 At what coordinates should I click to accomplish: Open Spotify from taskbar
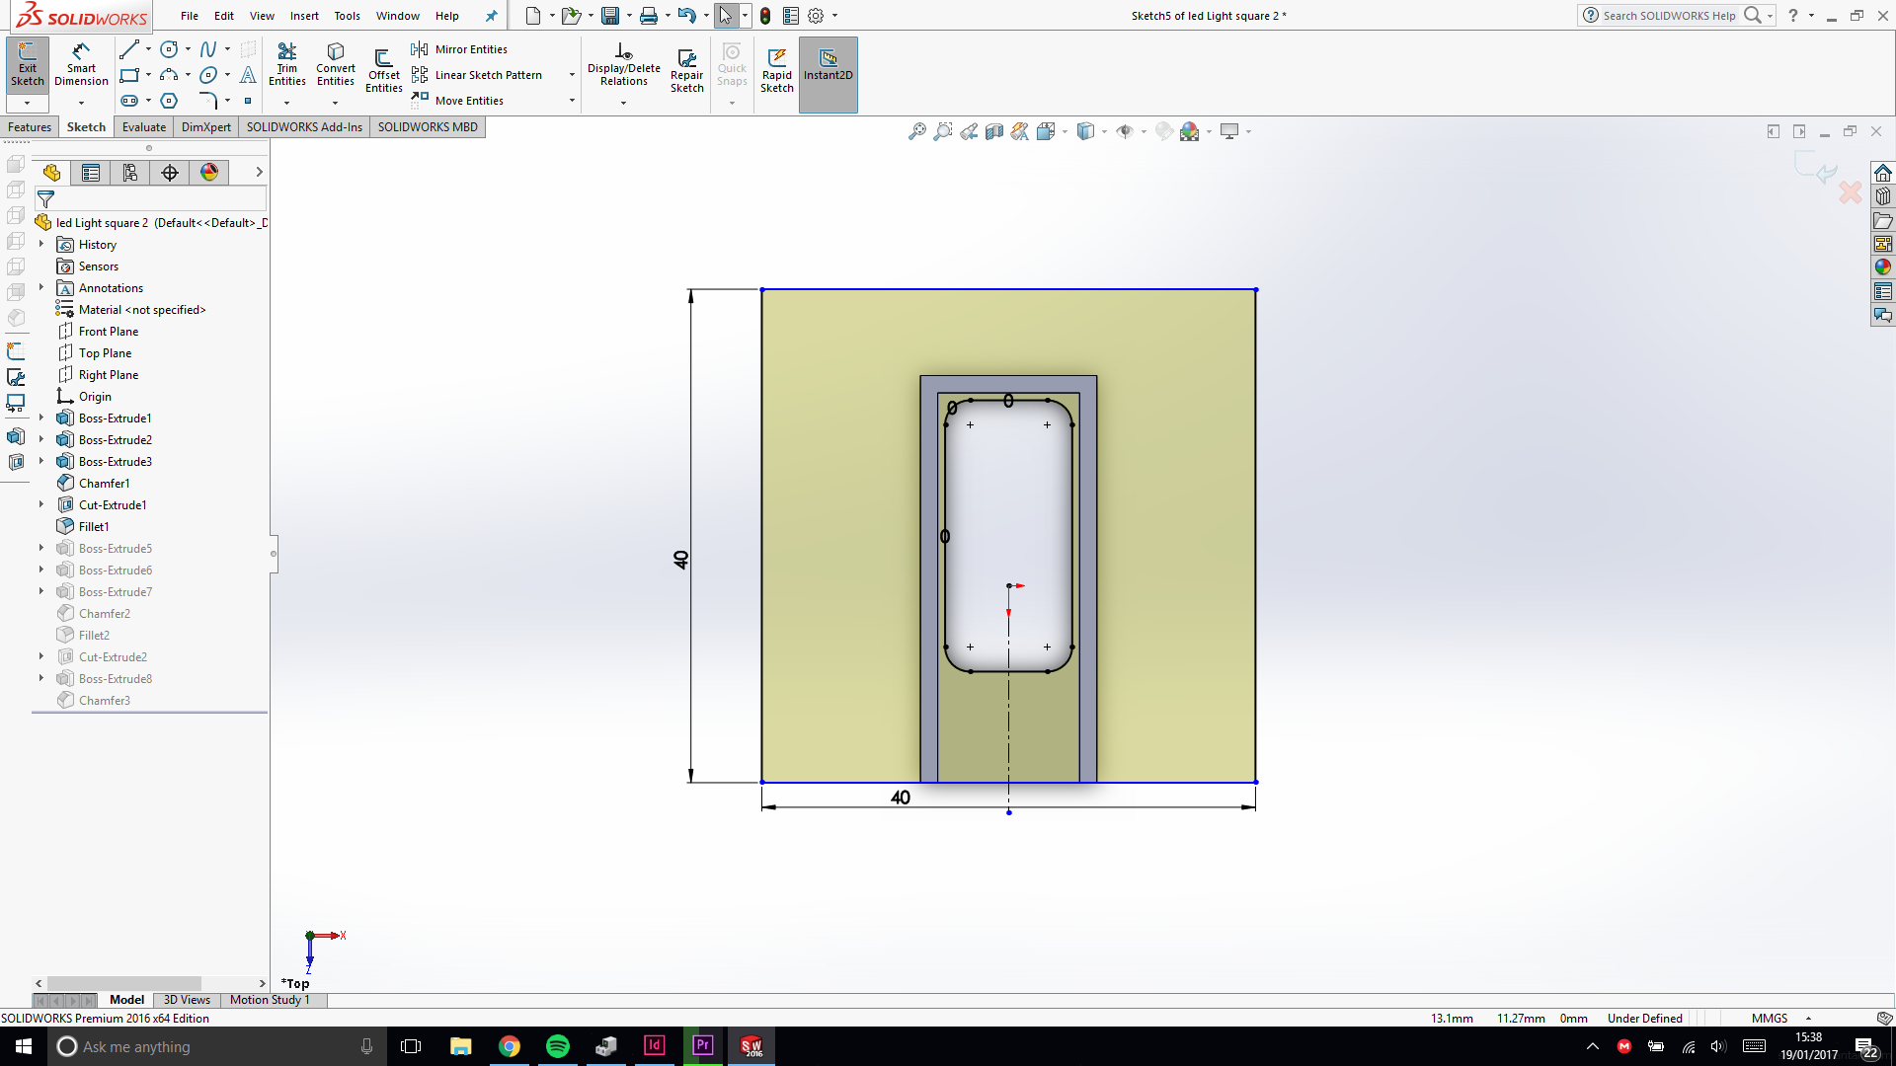tap(557, 1046)
